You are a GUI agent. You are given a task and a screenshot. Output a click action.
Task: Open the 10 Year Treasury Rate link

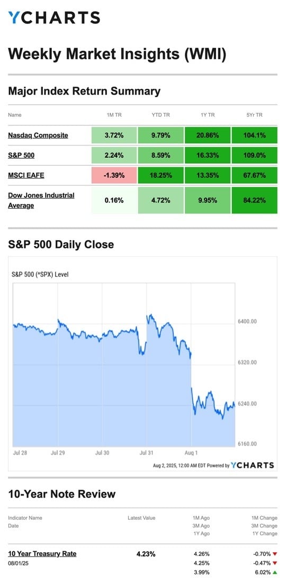(42, 554)
